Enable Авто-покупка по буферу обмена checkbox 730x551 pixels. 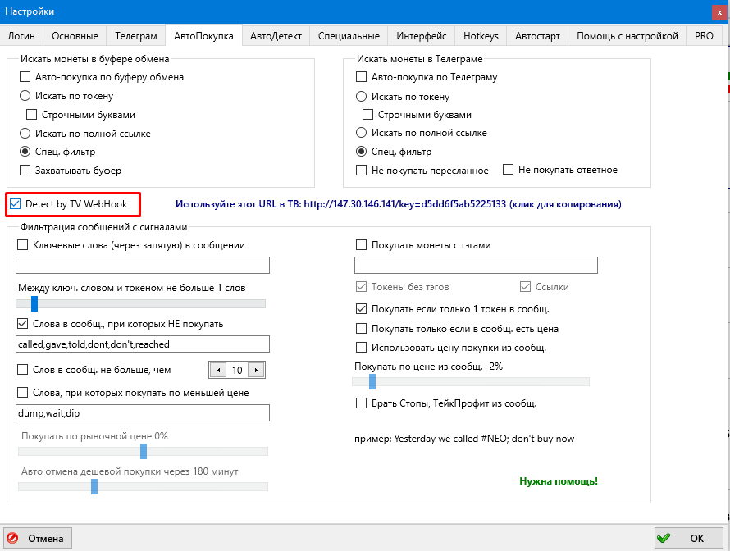[x=25, y=77]
